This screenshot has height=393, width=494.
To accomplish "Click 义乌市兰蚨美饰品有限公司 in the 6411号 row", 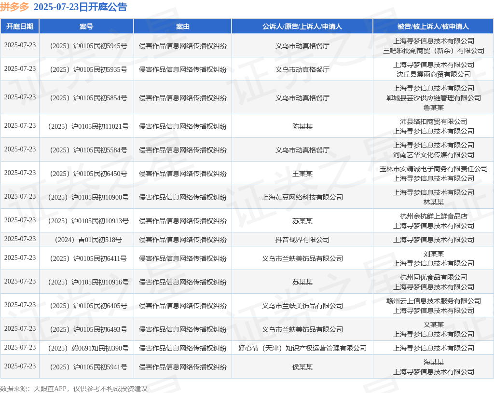I will point(302,258).
